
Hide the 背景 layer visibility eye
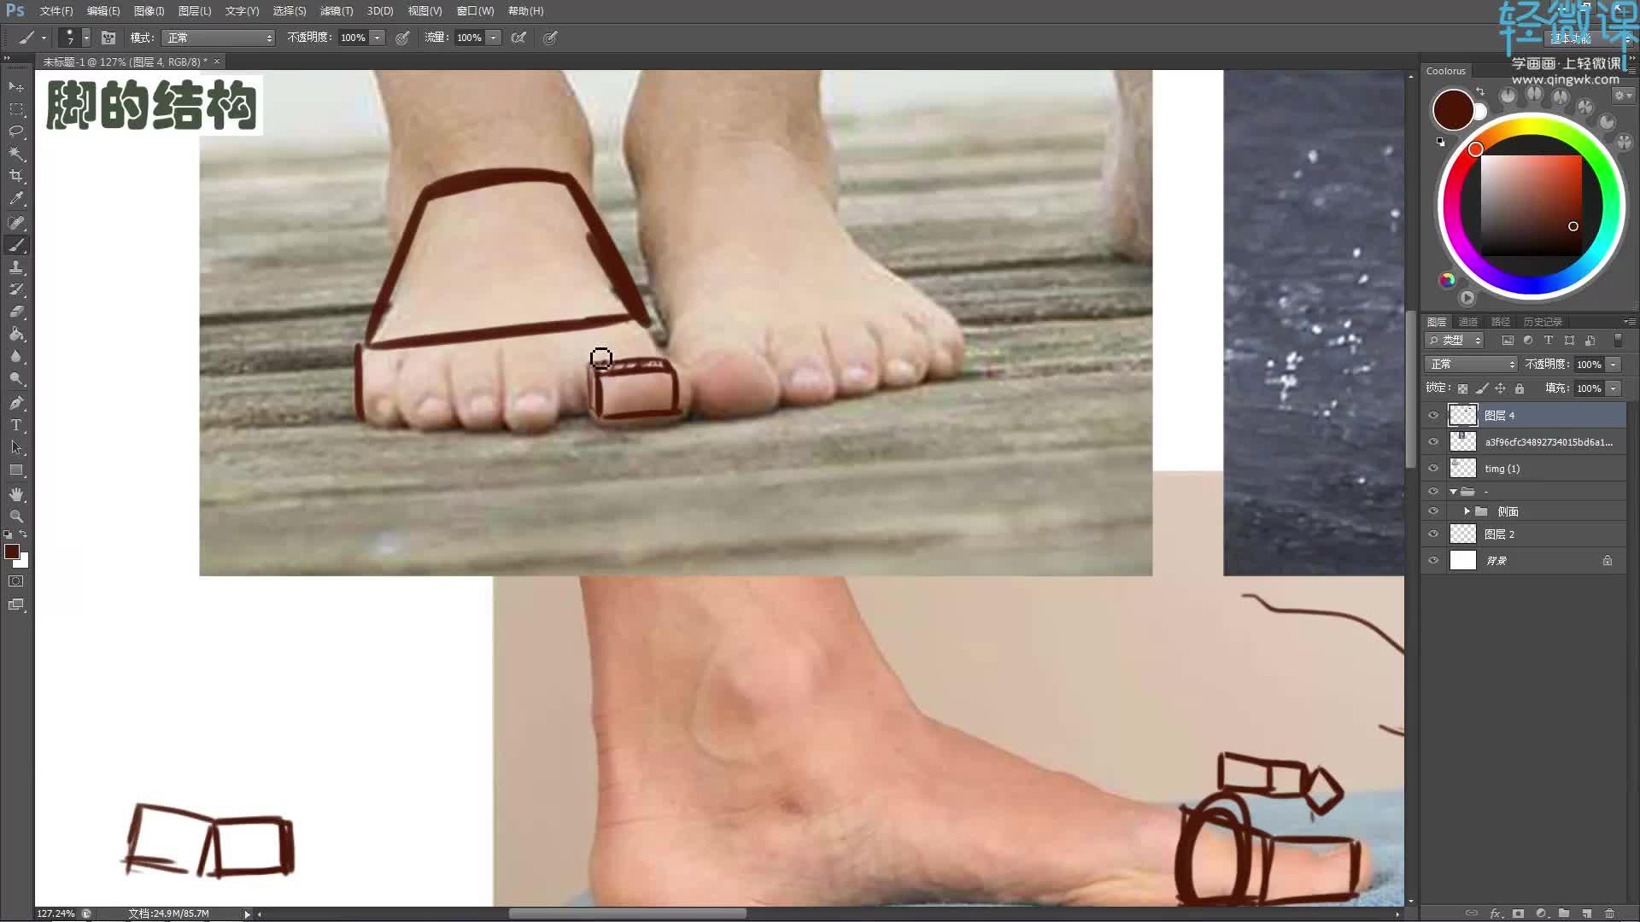pyautogui.click(x=1434, y=561)
